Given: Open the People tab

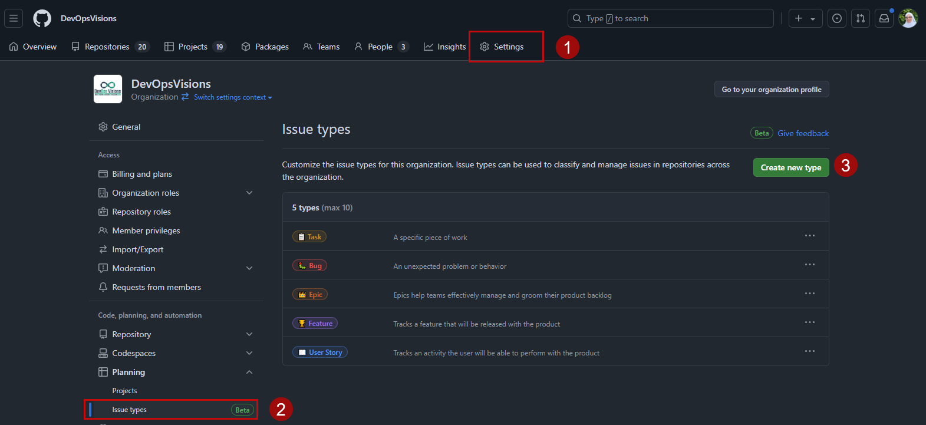Looking at the screenshot, I should [x=381, y=47].
